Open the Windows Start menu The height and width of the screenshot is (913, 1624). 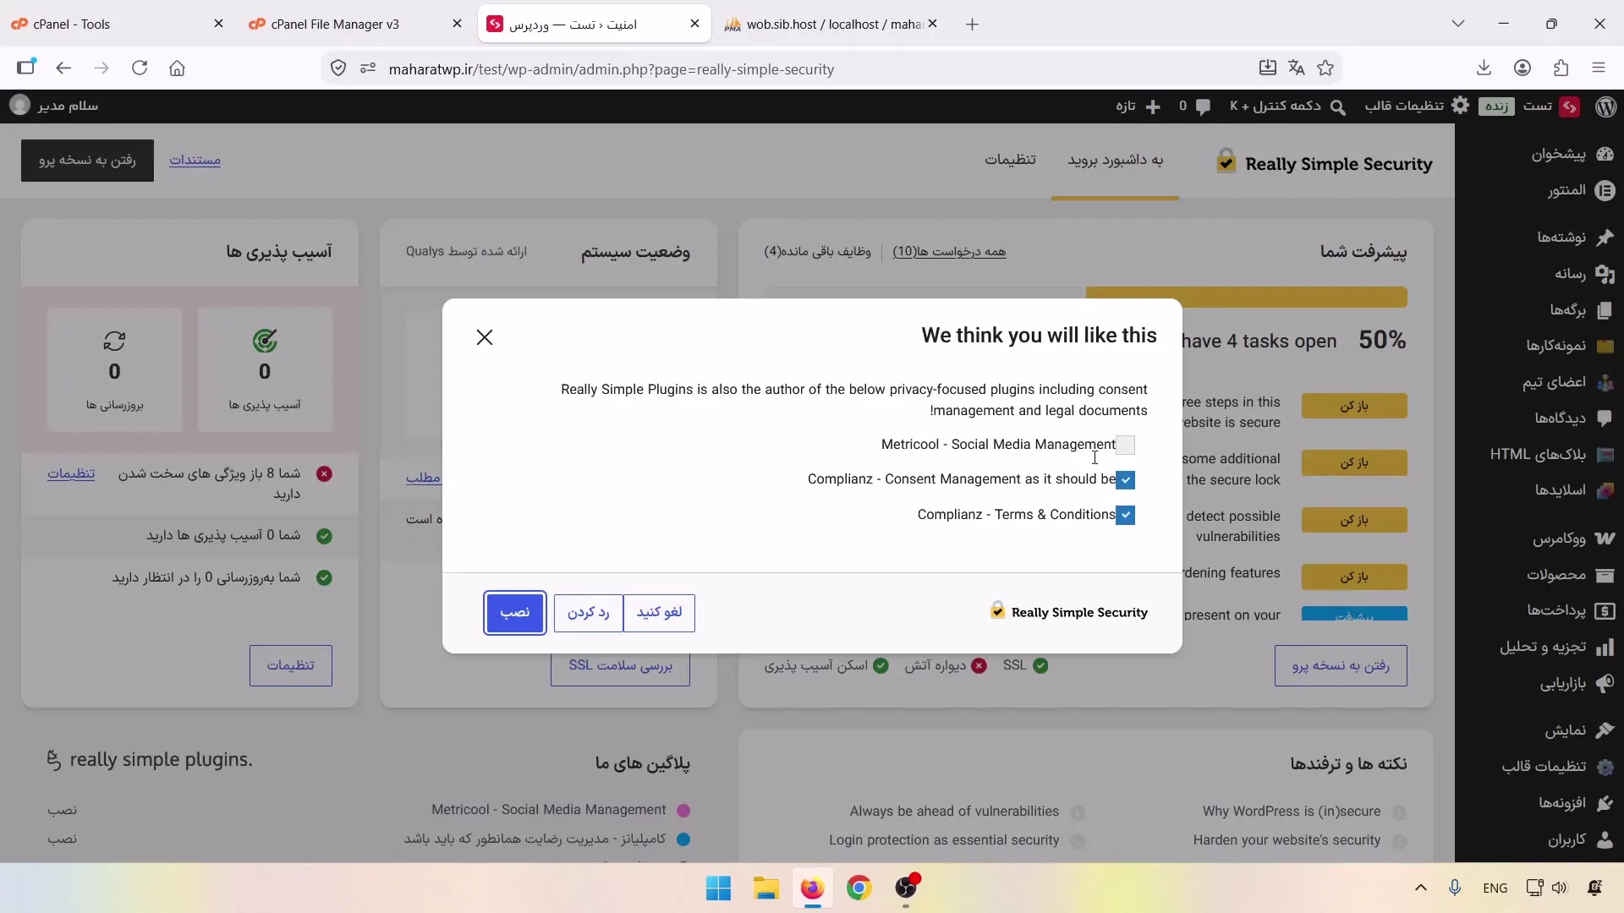[718, 888]
